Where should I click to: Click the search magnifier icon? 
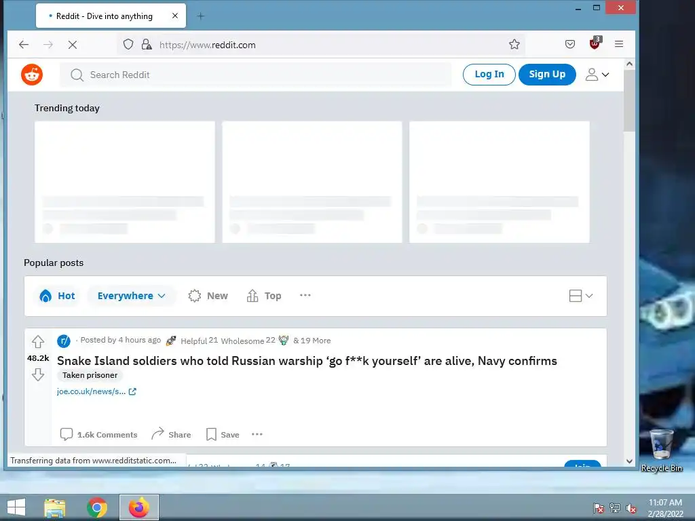[77, 75]
